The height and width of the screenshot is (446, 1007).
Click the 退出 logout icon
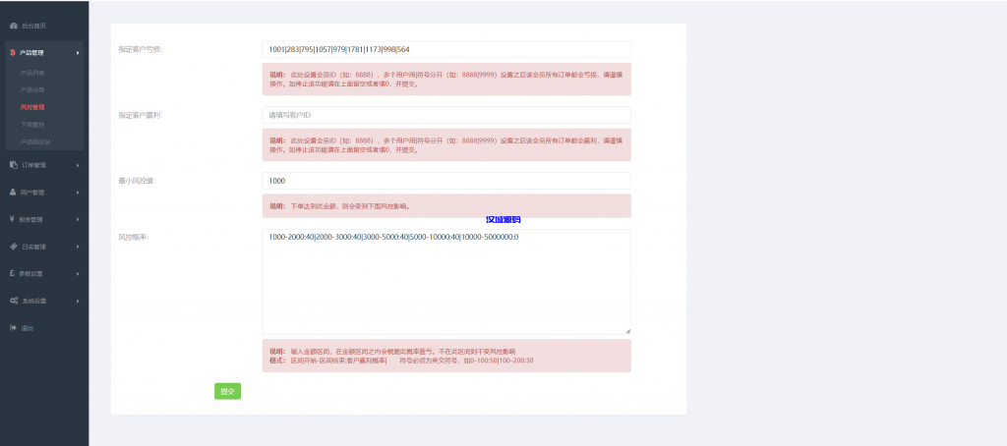14,328
